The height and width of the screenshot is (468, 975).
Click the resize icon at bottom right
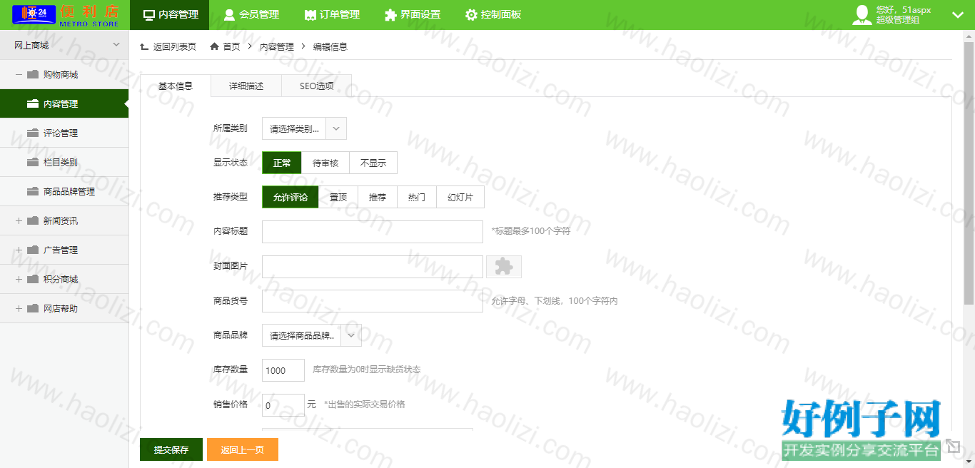(x=953, y=446)
